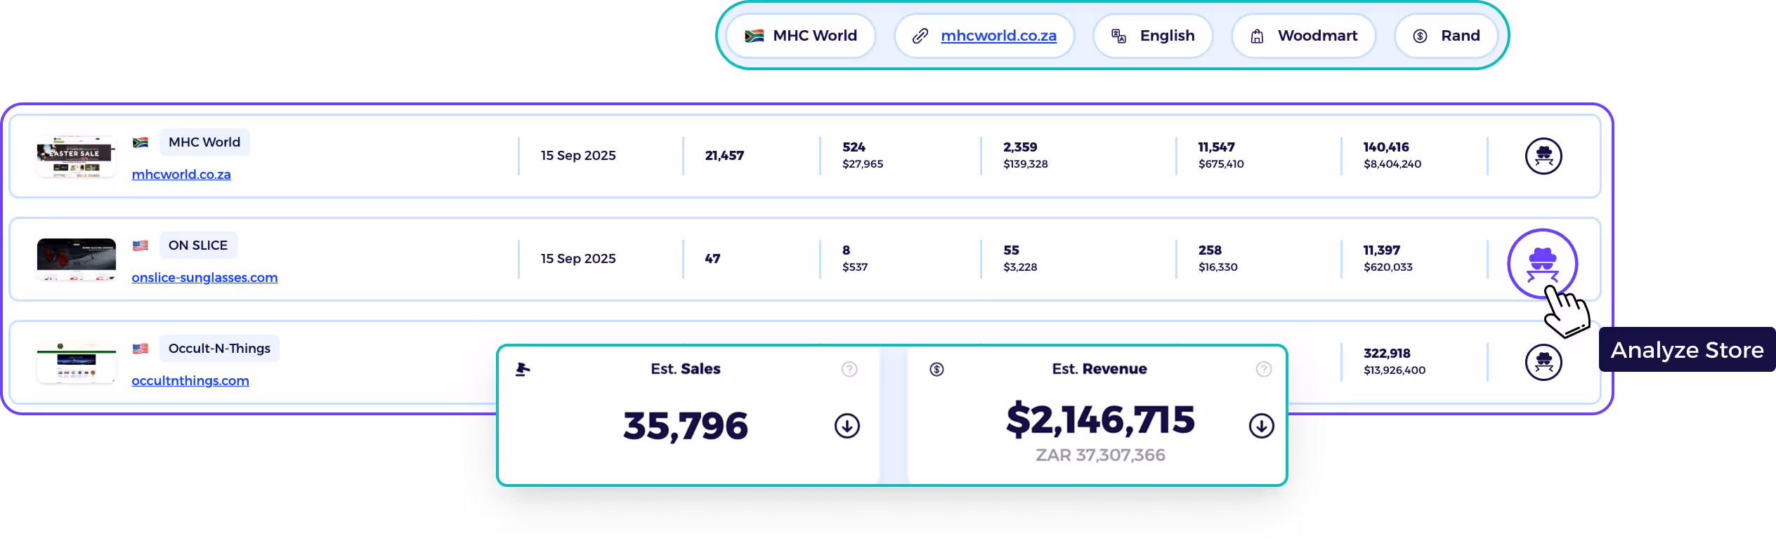
Task: Click the MHC World store thumbnail
Action: click(76, 156)
